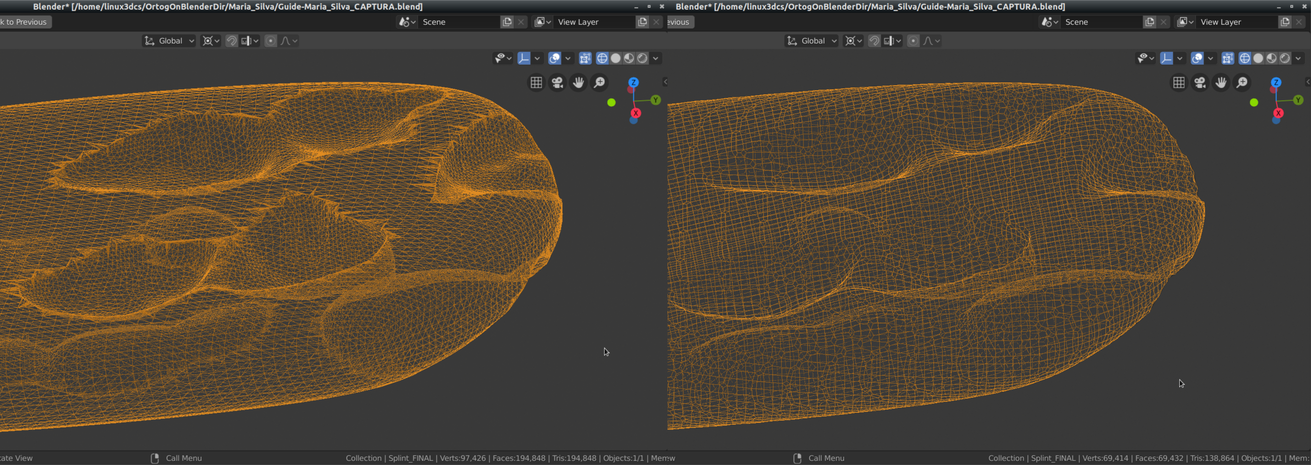Screen dimensions: 1311x465
Task: Click green Y axis label on right window gizmo
Action: [x=1298, y=100]
